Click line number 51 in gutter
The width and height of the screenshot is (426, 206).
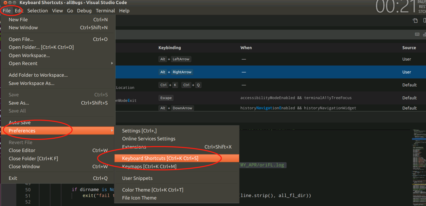(28, 196)
